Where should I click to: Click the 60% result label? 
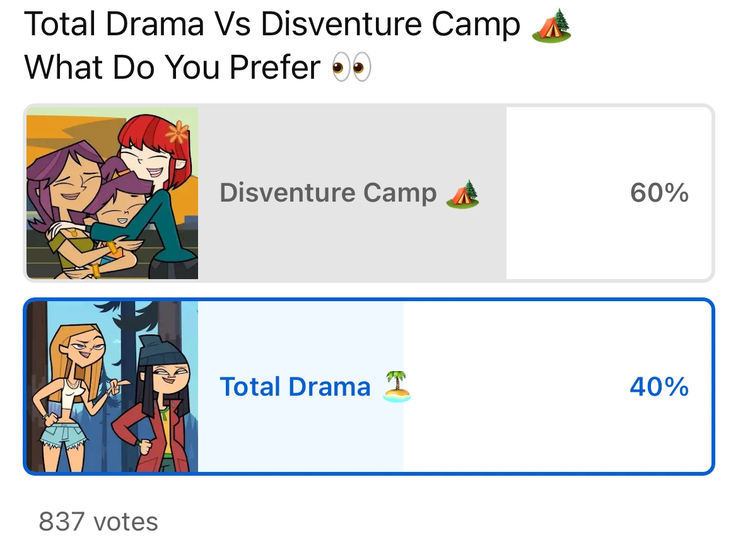click(x=659, y=193)
